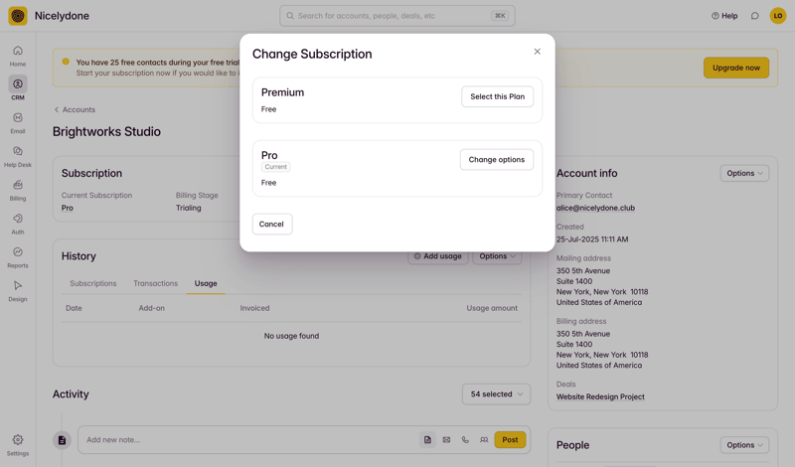Select the meeting people icon in composer
The width and height of the screenshot is (795, 467).
(x=484, y=439)
